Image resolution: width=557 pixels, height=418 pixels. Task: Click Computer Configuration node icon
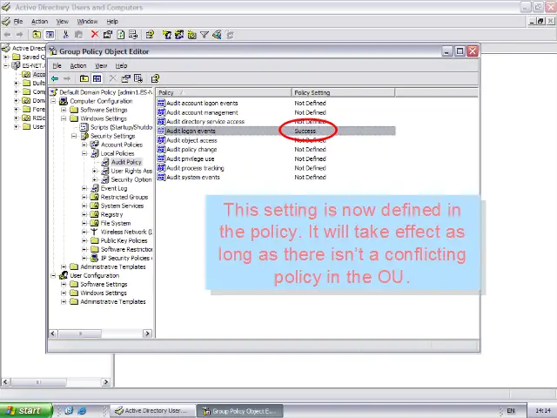pos(64,101)
